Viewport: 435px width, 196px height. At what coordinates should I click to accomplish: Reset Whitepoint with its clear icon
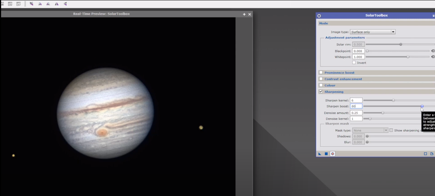tap(433, 57)
